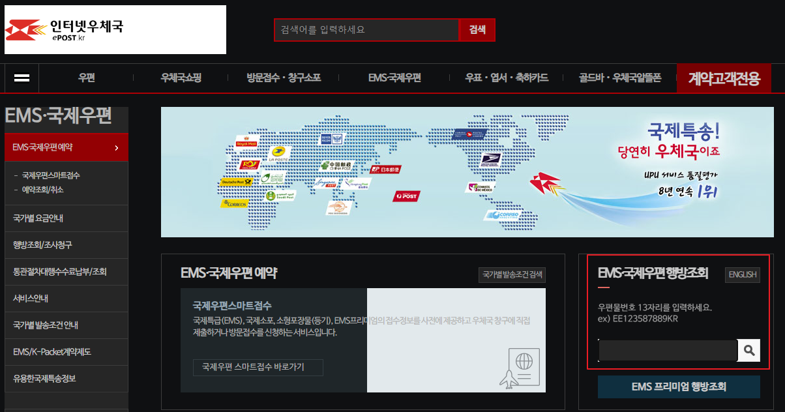Focus the 13-digit tracking number field

[668, 350]
